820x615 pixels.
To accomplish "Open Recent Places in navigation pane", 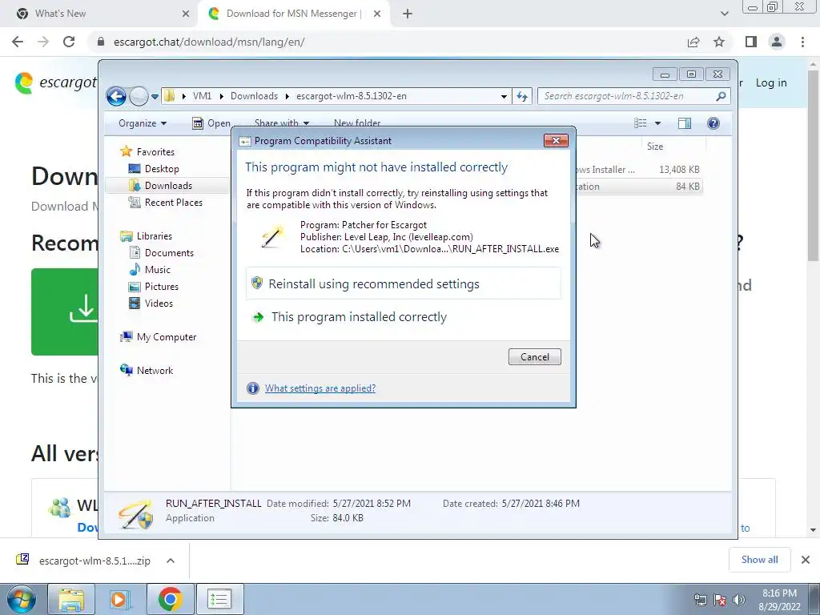I will [173, 203].
